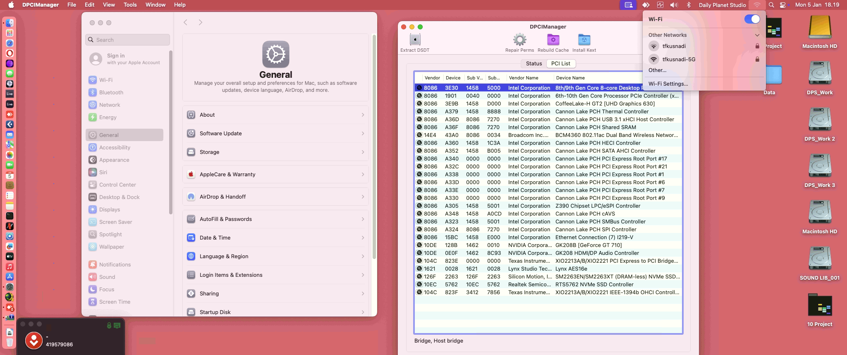Open the Window menu
The image size is (847, 355).
pyautogui.click(x=156, y=5)
